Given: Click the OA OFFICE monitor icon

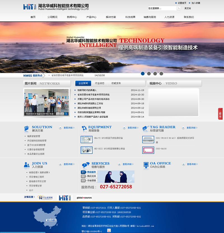Looking at the screenshot, I should pos(146,165).
